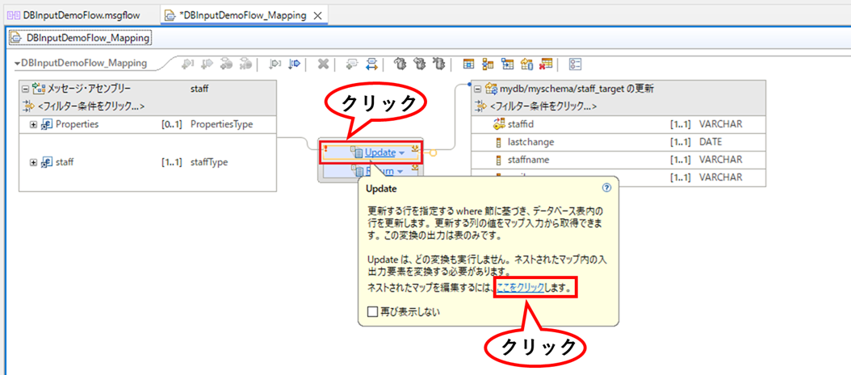Click the yellow down-arrow icon on Return transform row

click(x=415, y=168)
